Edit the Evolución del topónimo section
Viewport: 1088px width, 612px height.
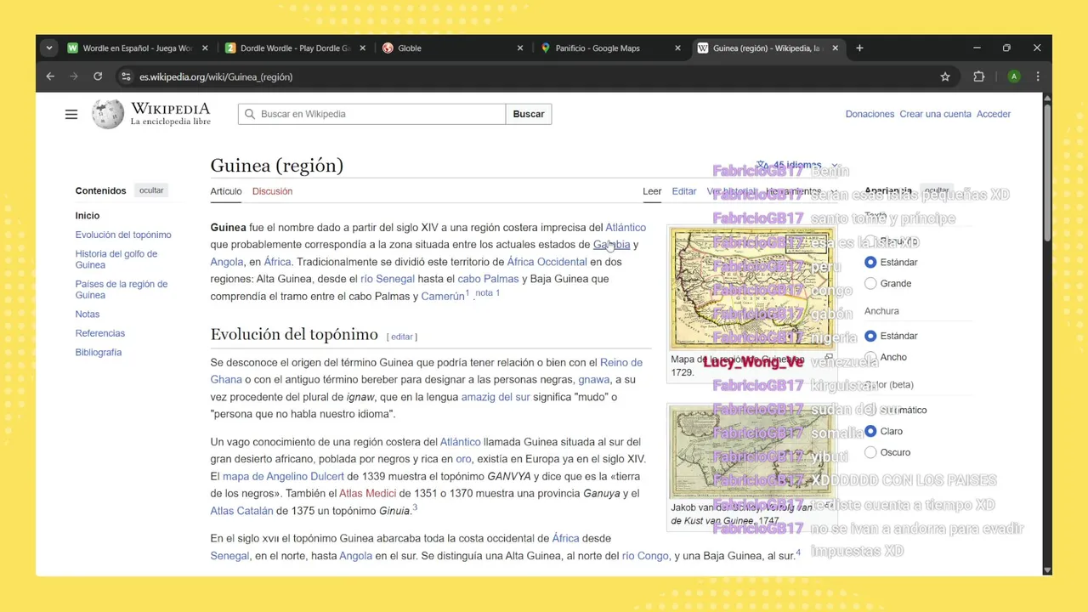(402, 337)
